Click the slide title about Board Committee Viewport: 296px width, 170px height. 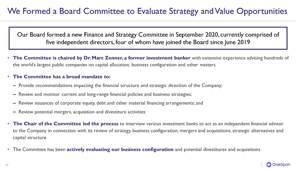click(147, 11)
